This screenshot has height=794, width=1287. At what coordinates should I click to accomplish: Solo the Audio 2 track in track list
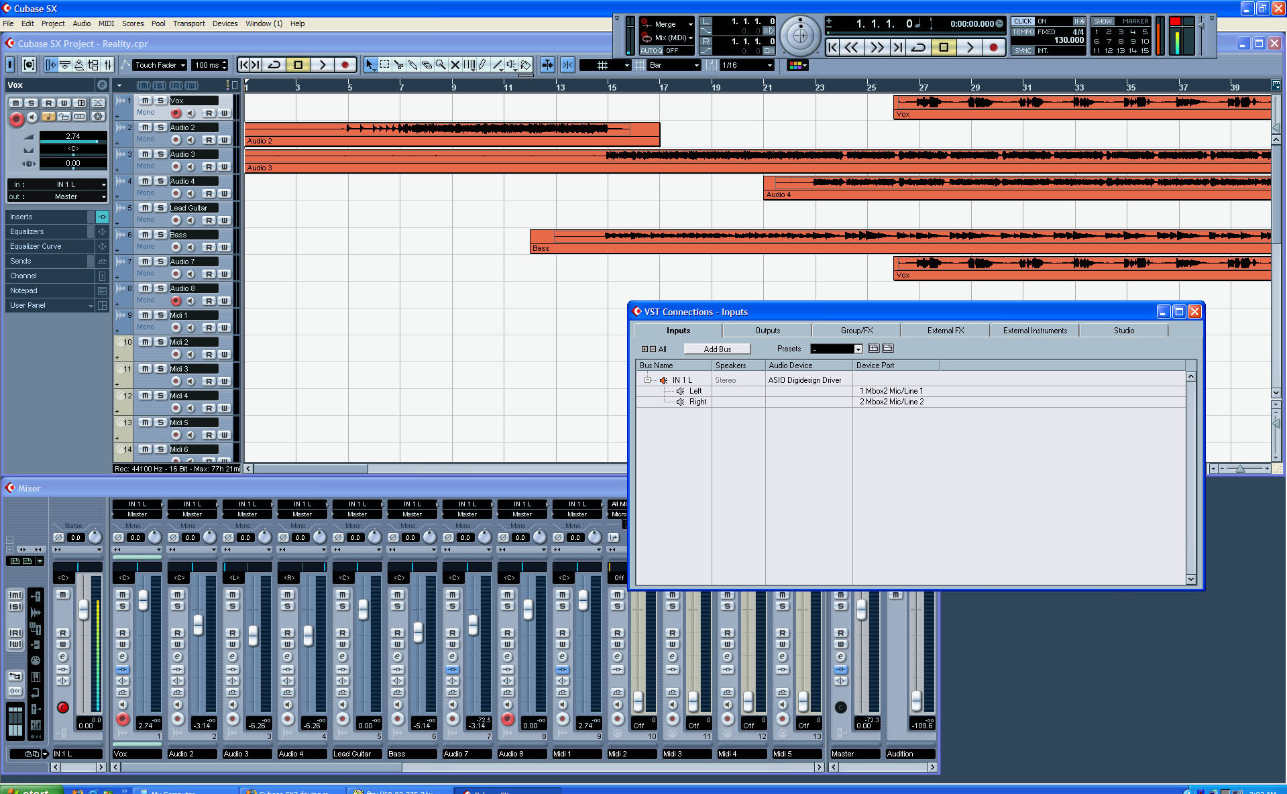click(x=161, y=127)
